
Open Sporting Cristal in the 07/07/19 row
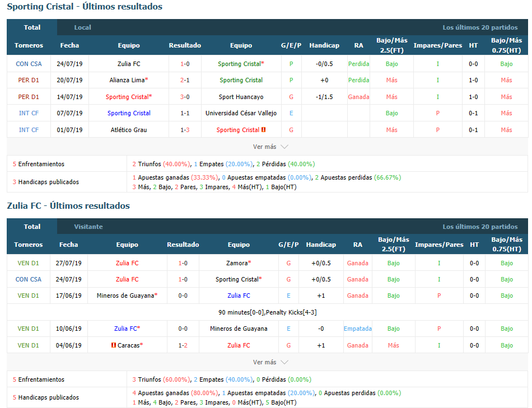click(x=129, y=113)
